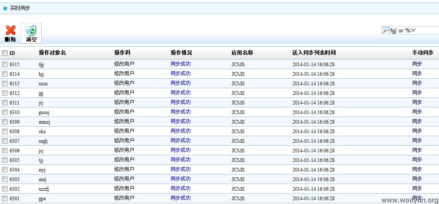This screenshot has width=439, height=204.
Task: Click 同步 link in the kjj row
Action: pyautogui.click(x=417, y=74)
